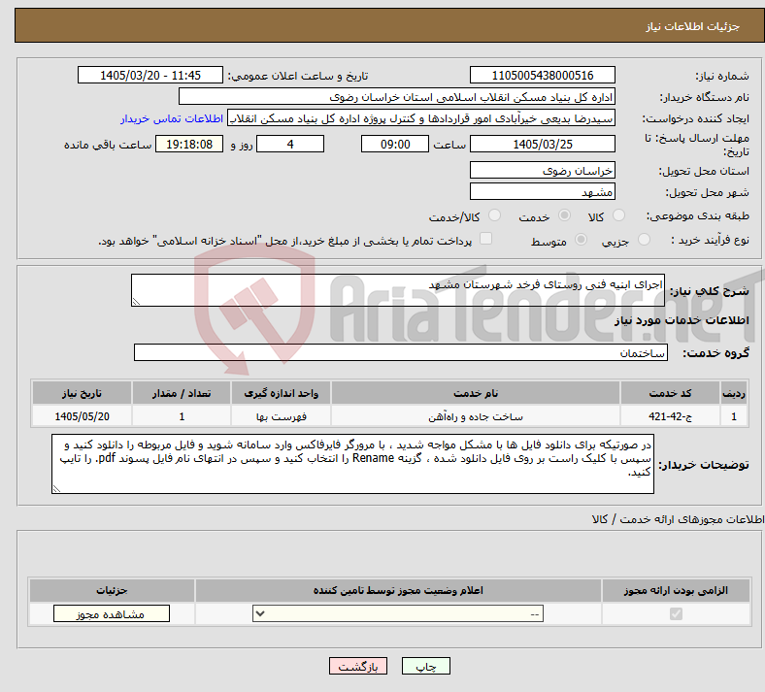Click the deadline hour field 09:00
The image size is (765, 692).
click(x=395, y=144)
